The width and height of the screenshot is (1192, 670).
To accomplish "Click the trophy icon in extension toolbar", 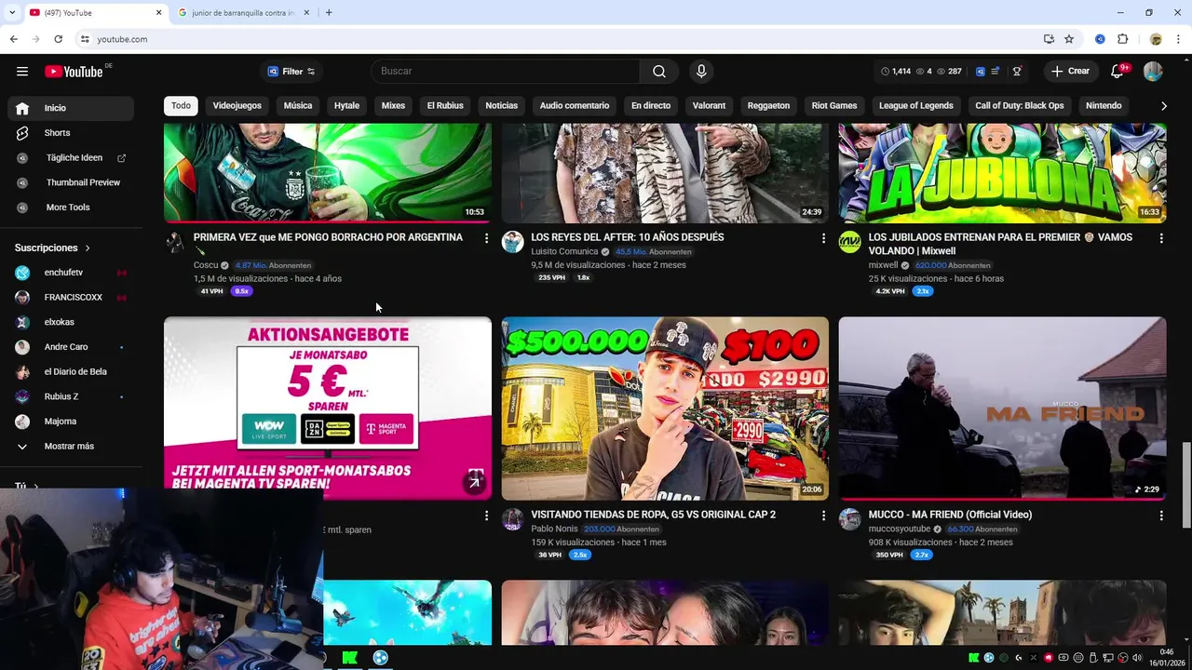I will point(1017,72).
